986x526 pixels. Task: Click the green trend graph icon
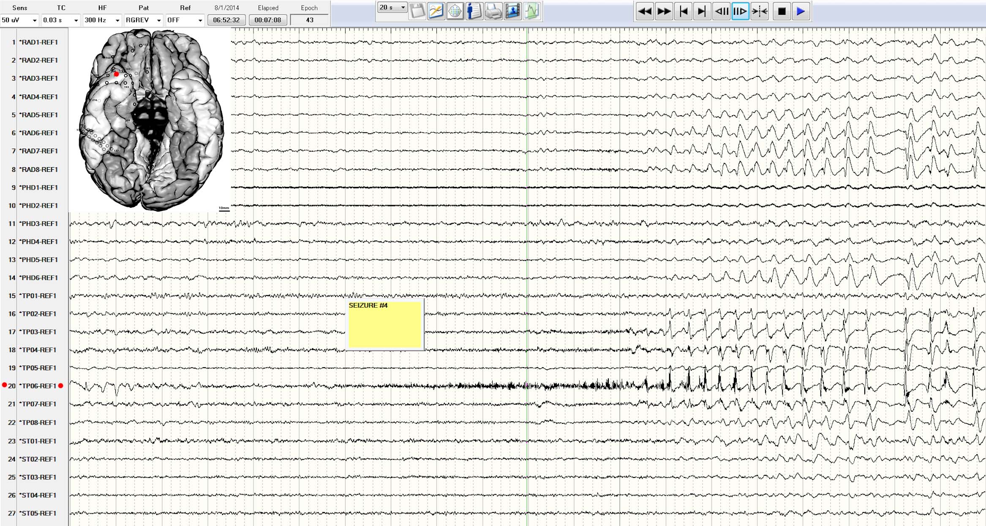click(x=532, y=11)
